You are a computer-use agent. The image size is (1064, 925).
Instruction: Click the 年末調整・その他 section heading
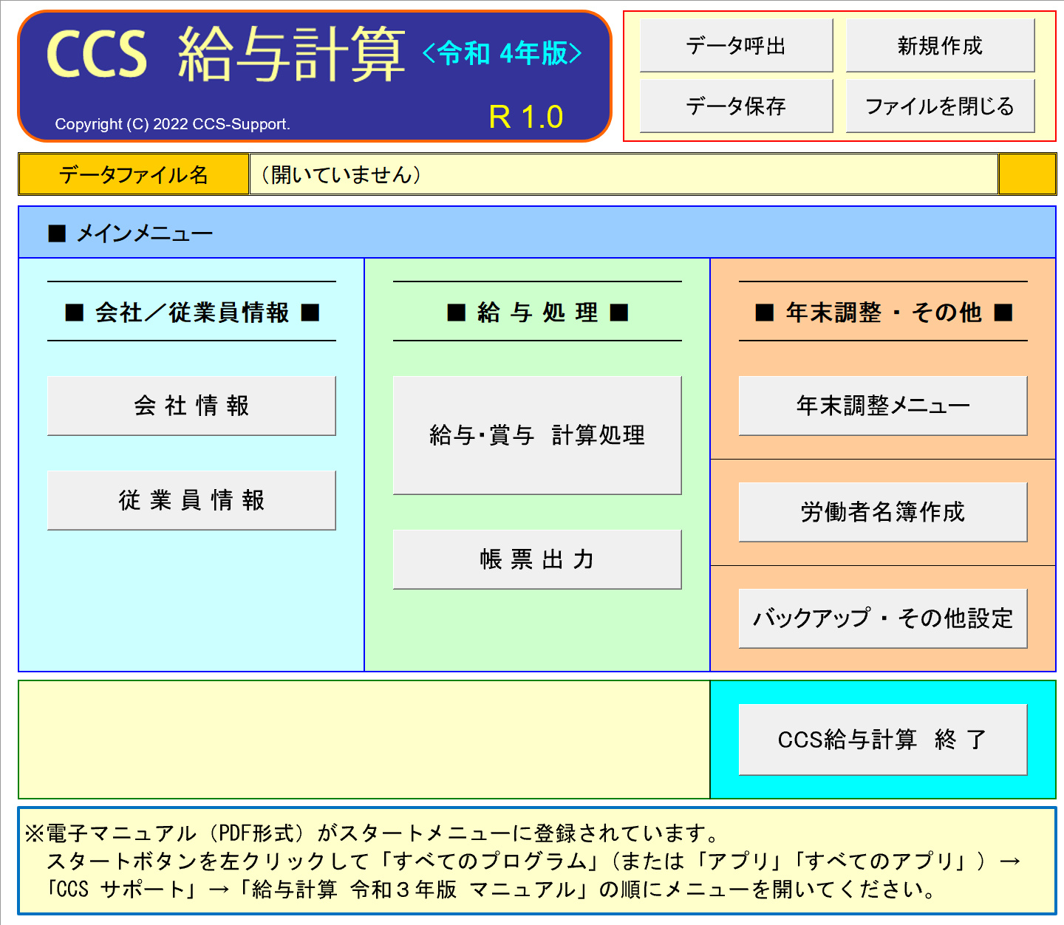click(884, 313)
